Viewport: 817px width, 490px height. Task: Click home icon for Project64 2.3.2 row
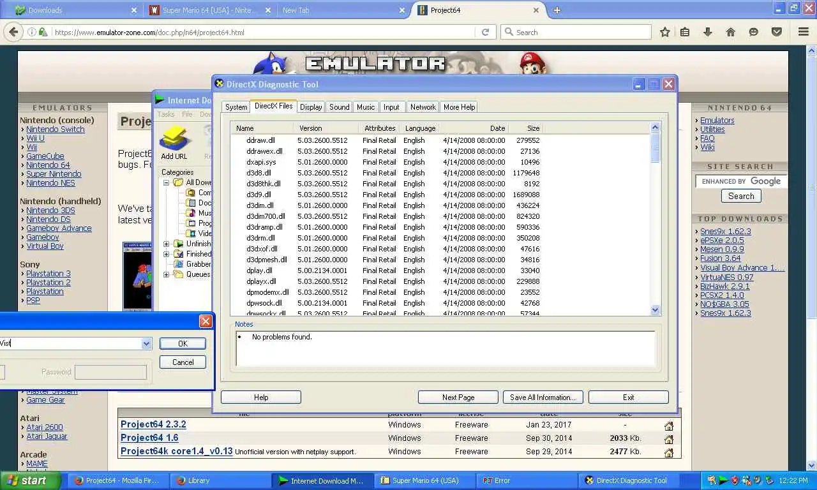click(x=669, y=426)
